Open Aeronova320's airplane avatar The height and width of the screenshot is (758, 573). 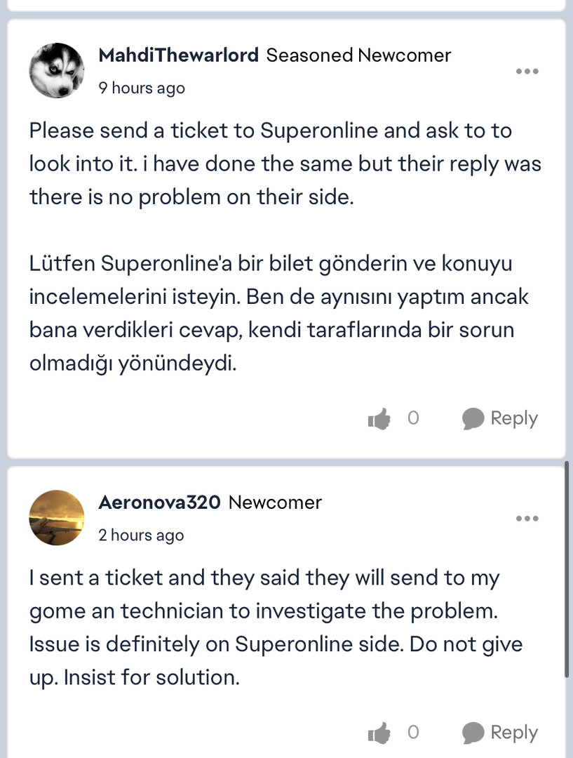(x=57, y=518)
